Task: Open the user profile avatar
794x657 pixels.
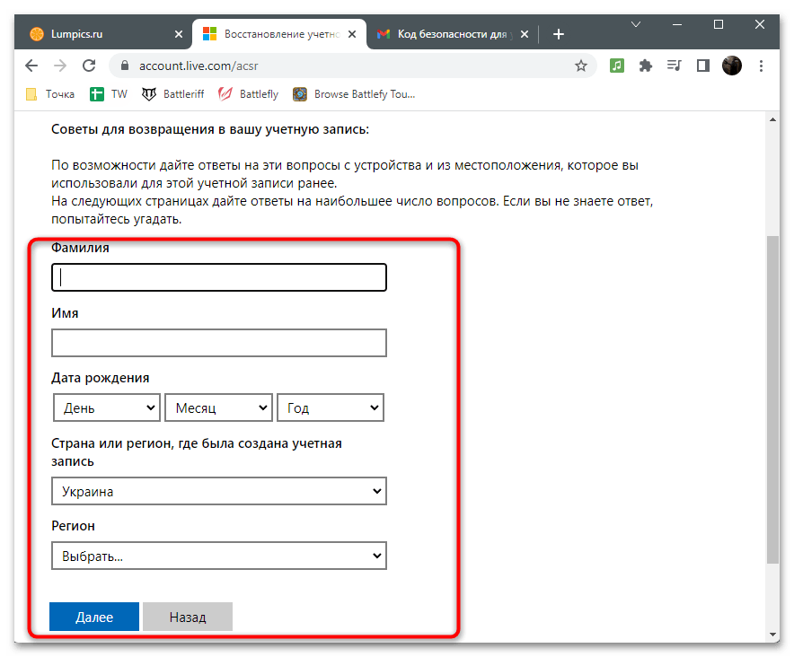Action: point(732,66)
